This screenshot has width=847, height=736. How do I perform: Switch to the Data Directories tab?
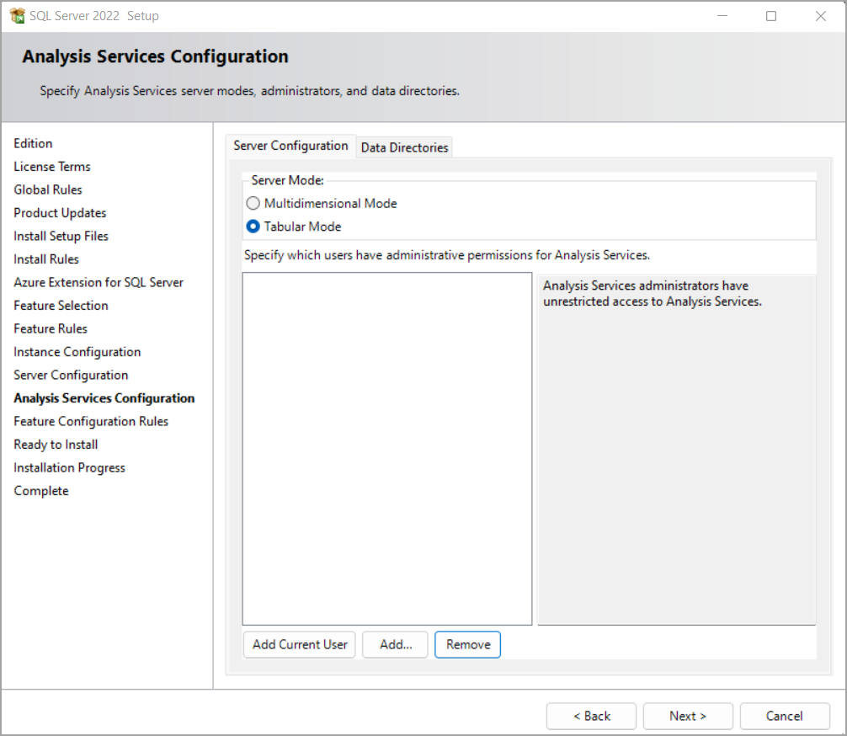click(x=404, y=147)
